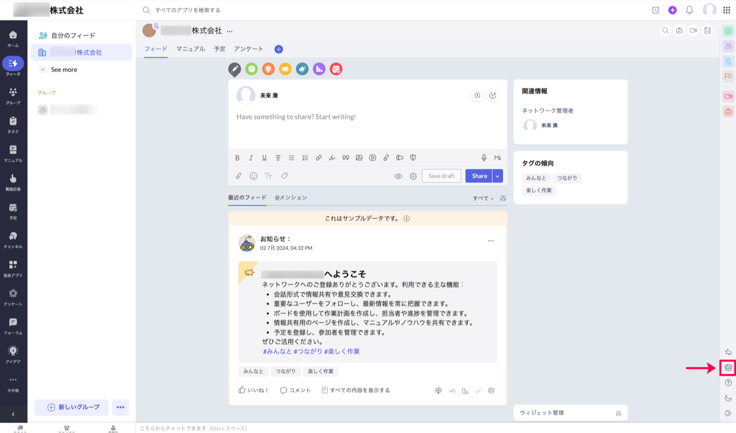Toggle bold formatting in post editor
The width and height of the screenshot is (736, 433).
tap(237, 158)
